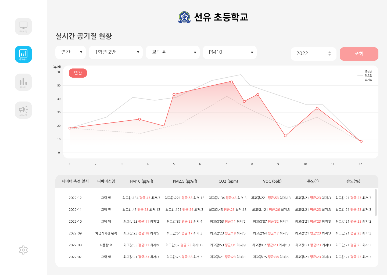The image size is (387, 275).
Task: Click CO2 (ppm) column header
Action: [x=228, y=181]
